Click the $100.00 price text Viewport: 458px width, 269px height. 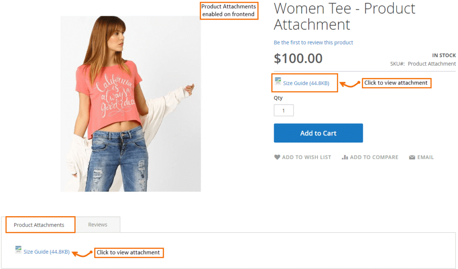coord(298,58)
